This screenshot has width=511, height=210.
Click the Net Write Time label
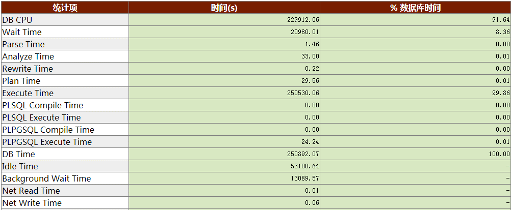tap(32, 203)
